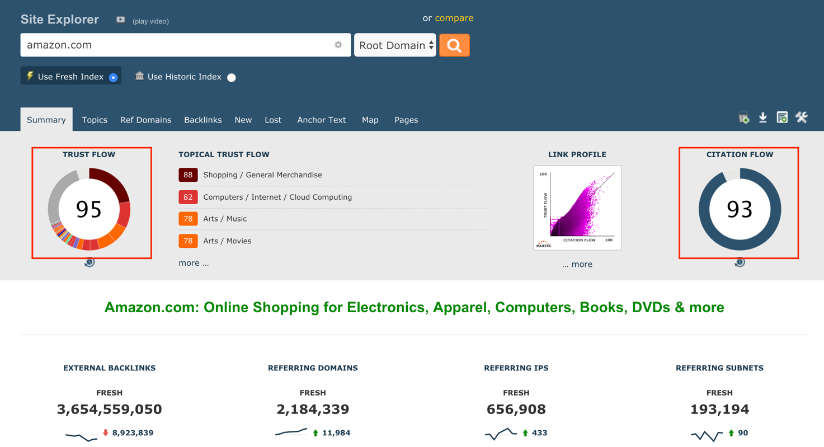Click the play video icon beside Site Explorer
Image resolution: width=824 pixels, height=447 pixels.
click(120, 20)
